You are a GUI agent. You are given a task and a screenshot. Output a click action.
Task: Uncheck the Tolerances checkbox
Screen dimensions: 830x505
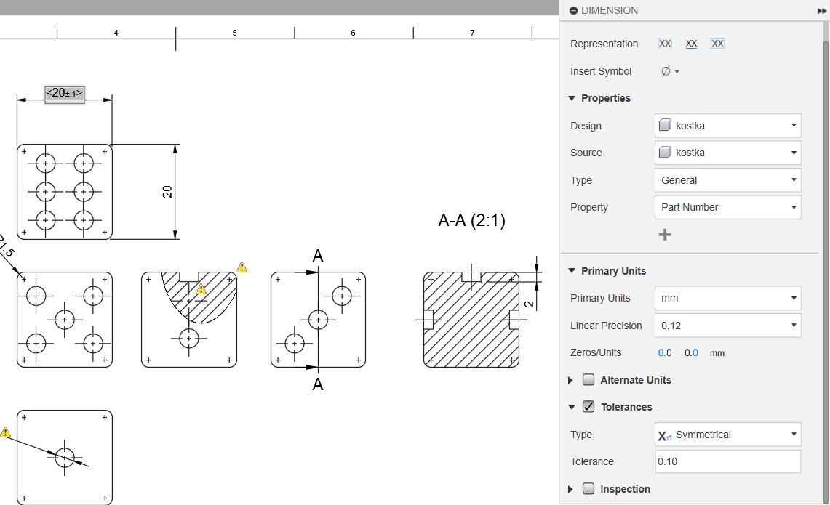pos(588,407)
